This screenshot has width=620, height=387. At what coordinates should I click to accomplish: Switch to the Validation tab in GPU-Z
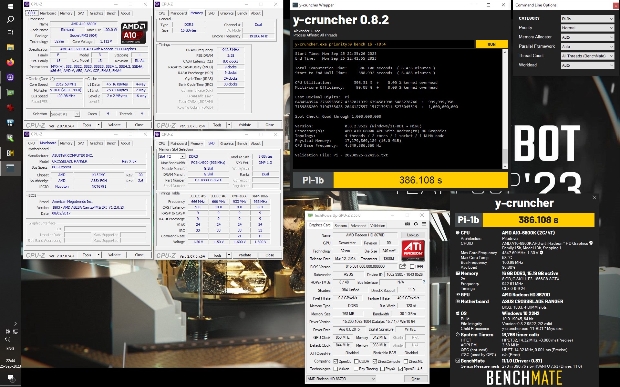[377, 226]
